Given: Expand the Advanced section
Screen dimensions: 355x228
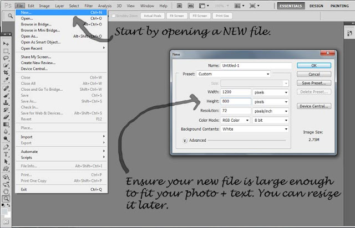Looking at the screenshot, I should pos(185,141).
